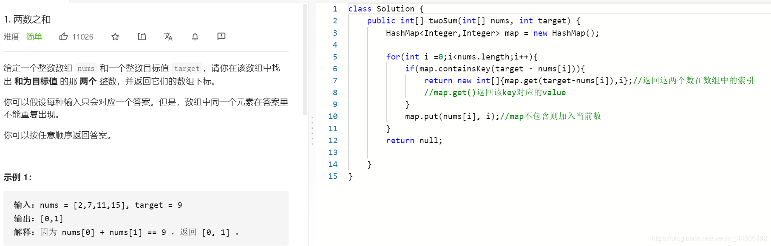The width and height of the screenshot is (771, 246).
Task: Click the HashMap declaration code line
Action: click(492, 33)
